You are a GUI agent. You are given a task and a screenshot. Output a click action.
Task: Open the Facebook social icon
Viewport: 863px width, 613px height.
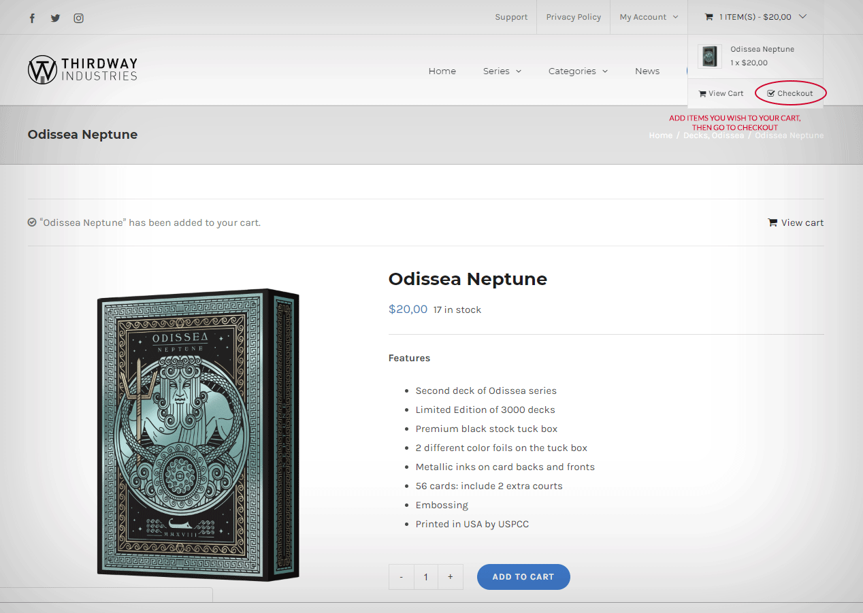[32, 18]
